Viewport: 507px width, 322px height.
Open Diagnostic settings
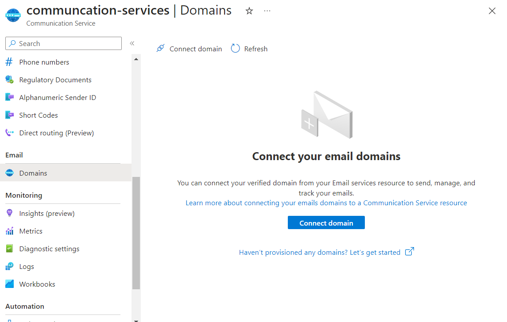click(49, 249)
